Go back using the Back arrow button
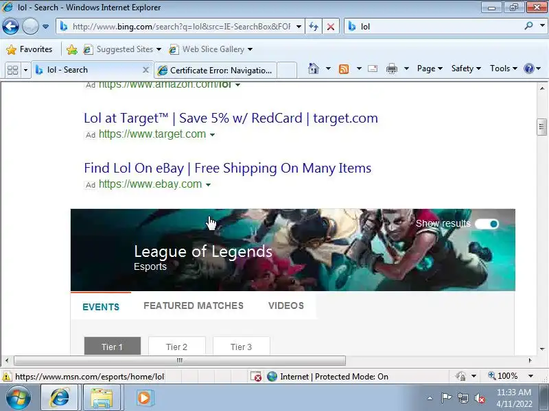This screenshot has width=549, height=411. [x=10, y=27]
